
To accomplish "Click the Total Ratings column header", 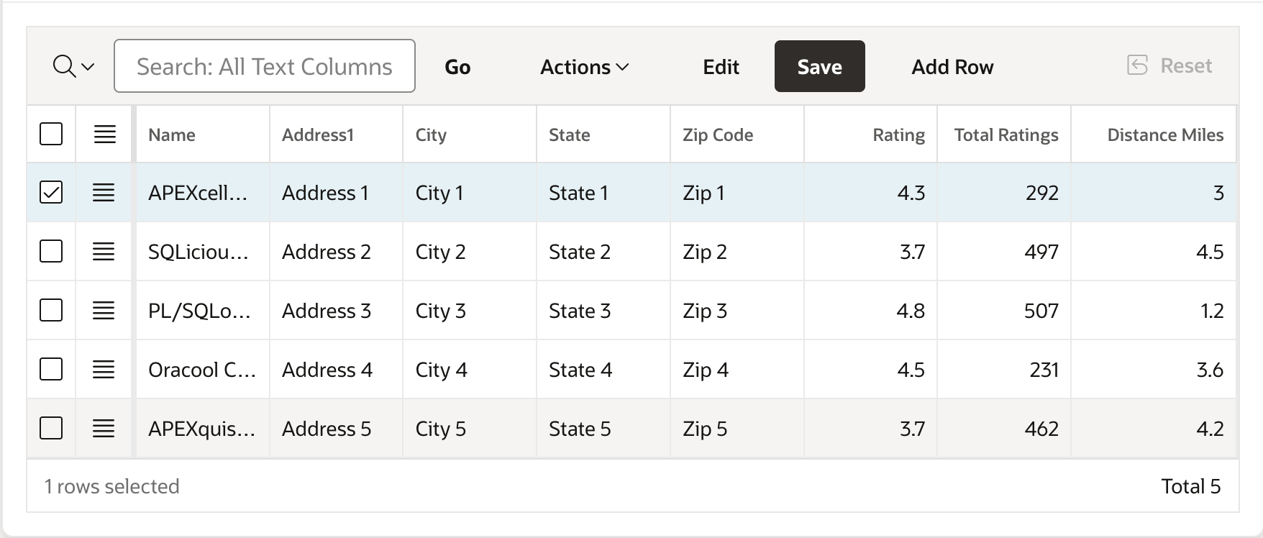I will (x=1004, y=134).
